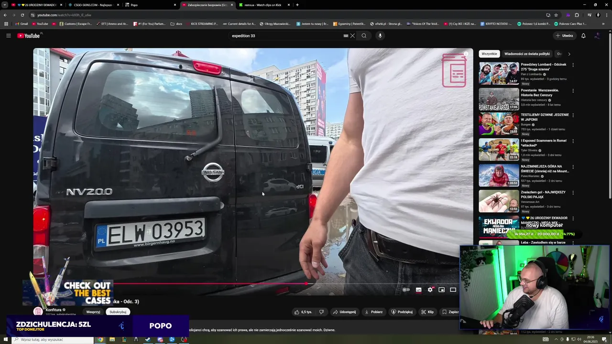
Task: Share video via Udostępnij
Action: (344, 312)
